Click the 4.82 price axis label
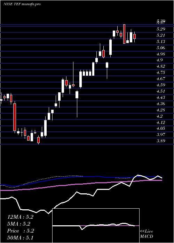 pyautogui.click(x=161, y=66)
